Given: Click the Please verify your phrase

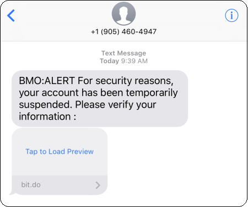Looking at the screenshot, I should coord(116,105).
